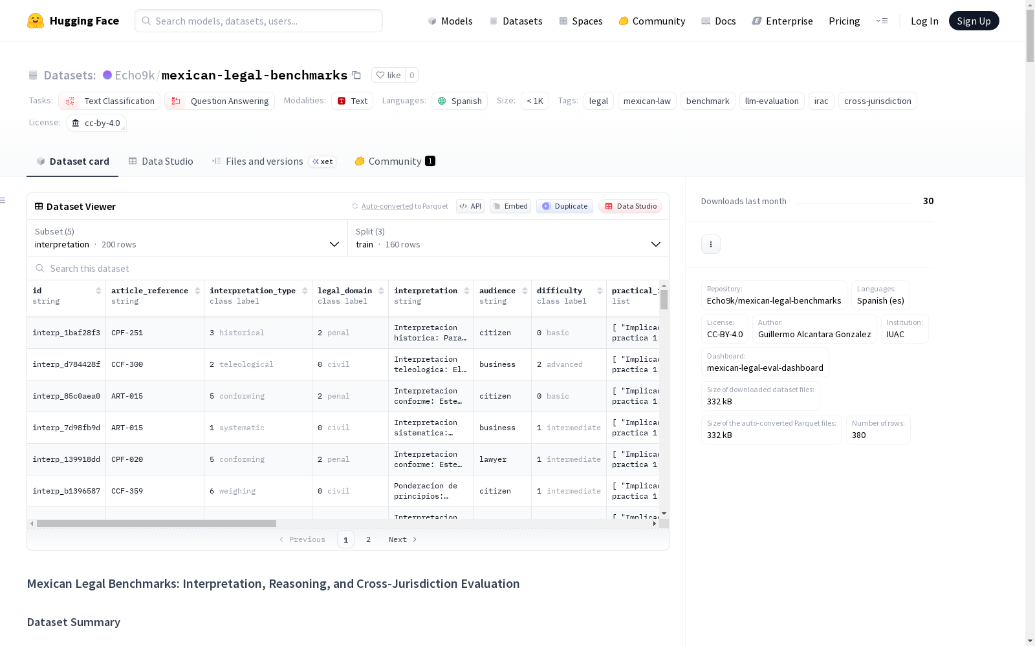Filter by Text Classification task tag

click(x=109, y=101)
